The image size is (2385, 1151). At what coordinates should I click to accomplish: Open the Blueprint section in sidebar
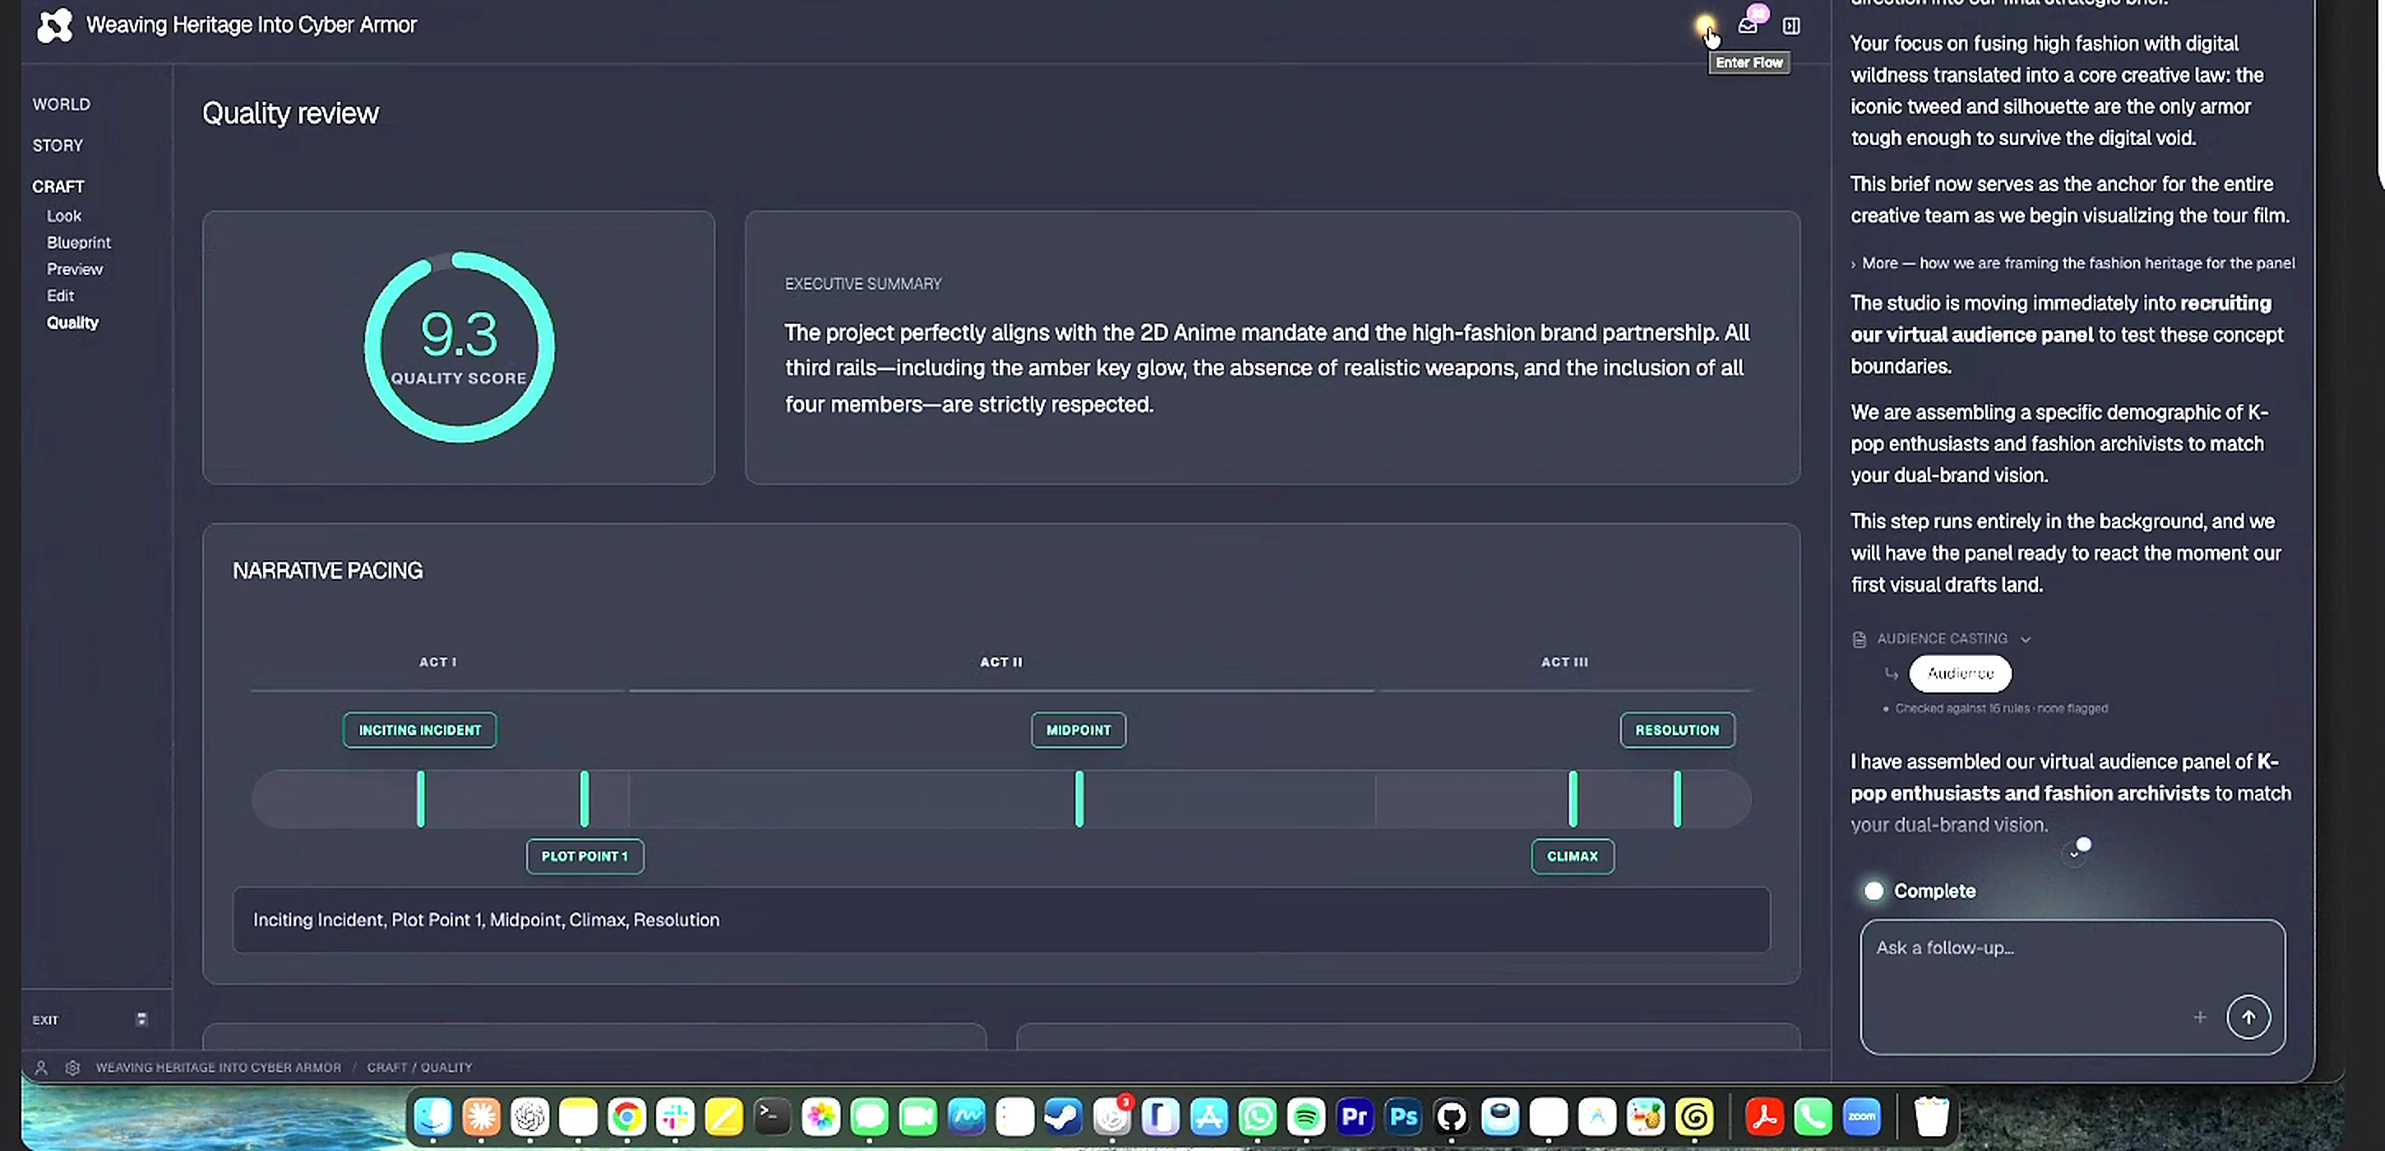(x=79, y=243)
